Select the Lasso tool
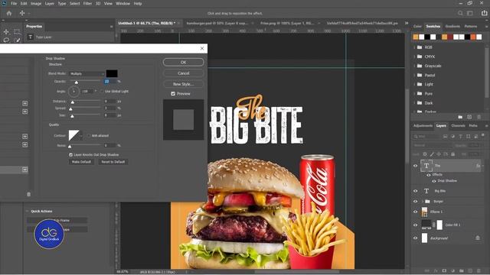490x275 pixels. 6,40
